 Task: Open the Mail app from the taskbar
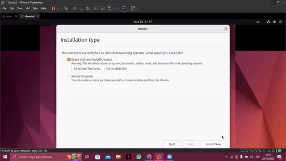(x=108, y=157)
